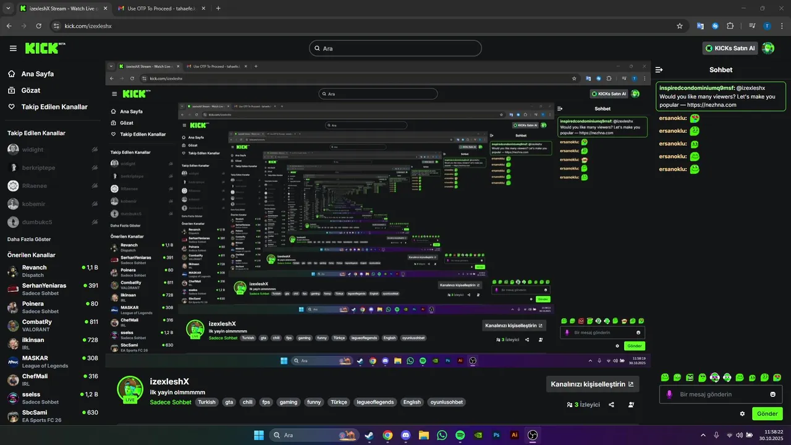This screenshot has height=445, width=791.
Task: Open MASKAR League of Legends channel
Action: click(x=53, y=362)
